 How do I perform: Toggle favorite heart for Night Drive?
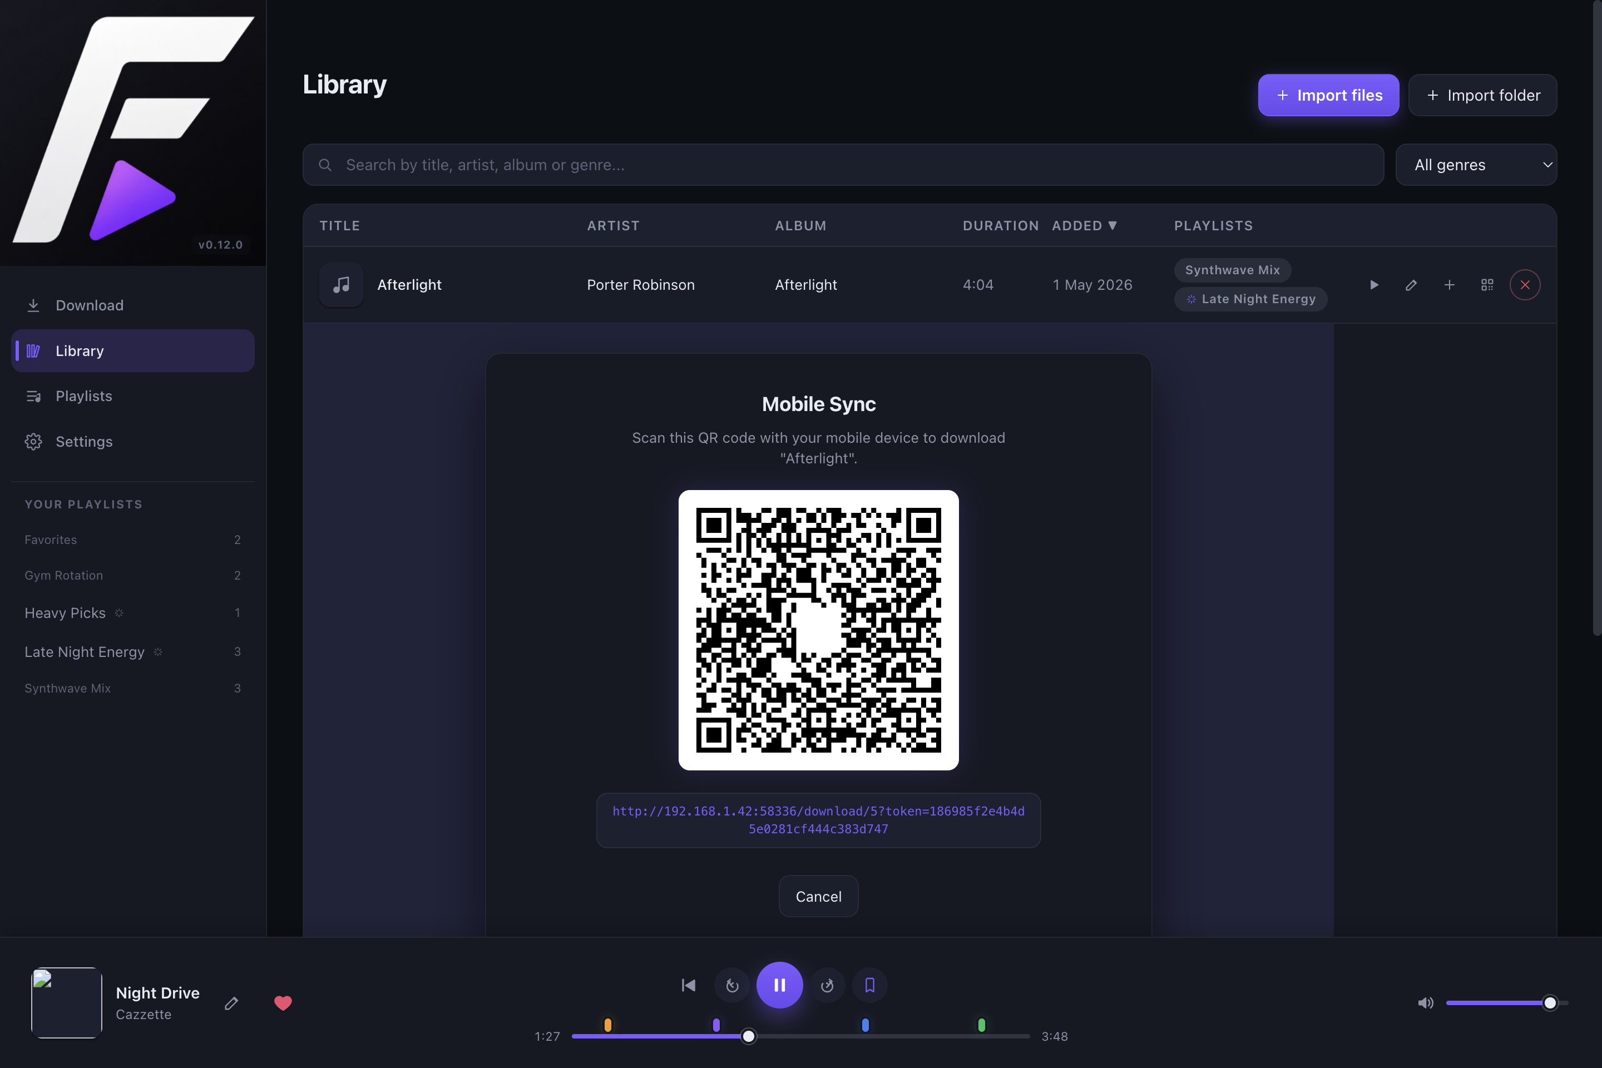point(283,1002)
